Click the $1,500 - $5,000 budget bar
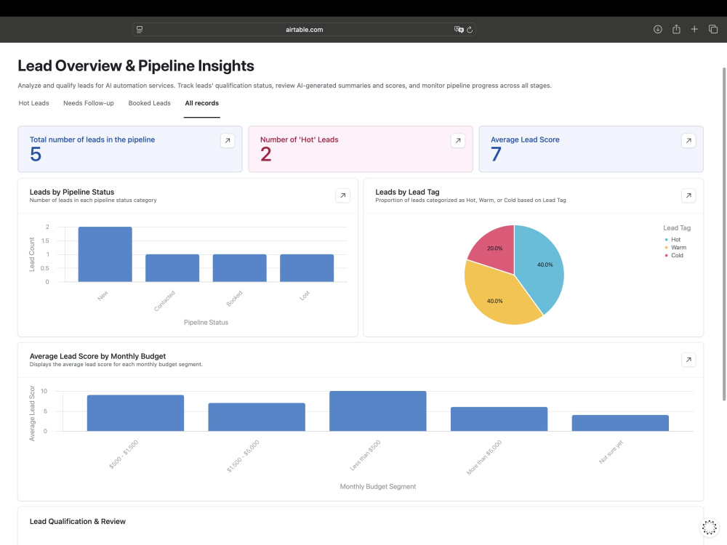The width and height of the screenshot is (727, 545). pyautogui.click(x=257, y=417)
